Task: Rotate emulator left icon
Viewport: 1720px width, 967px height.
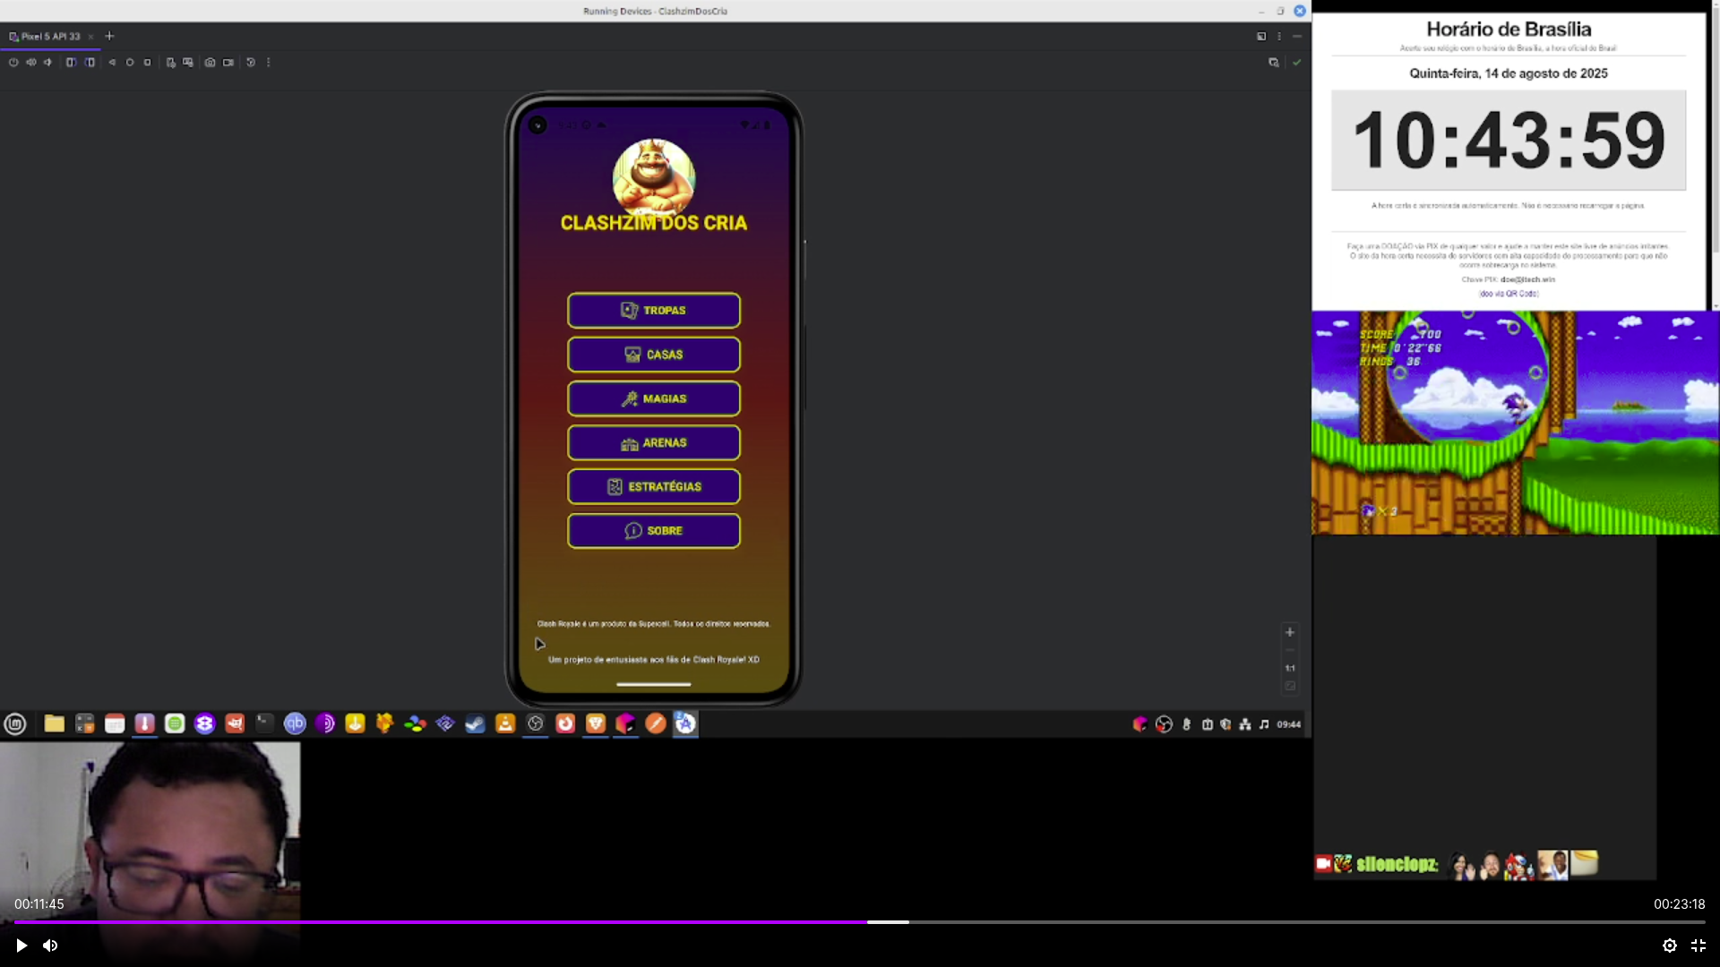Action: pos(71,63)
